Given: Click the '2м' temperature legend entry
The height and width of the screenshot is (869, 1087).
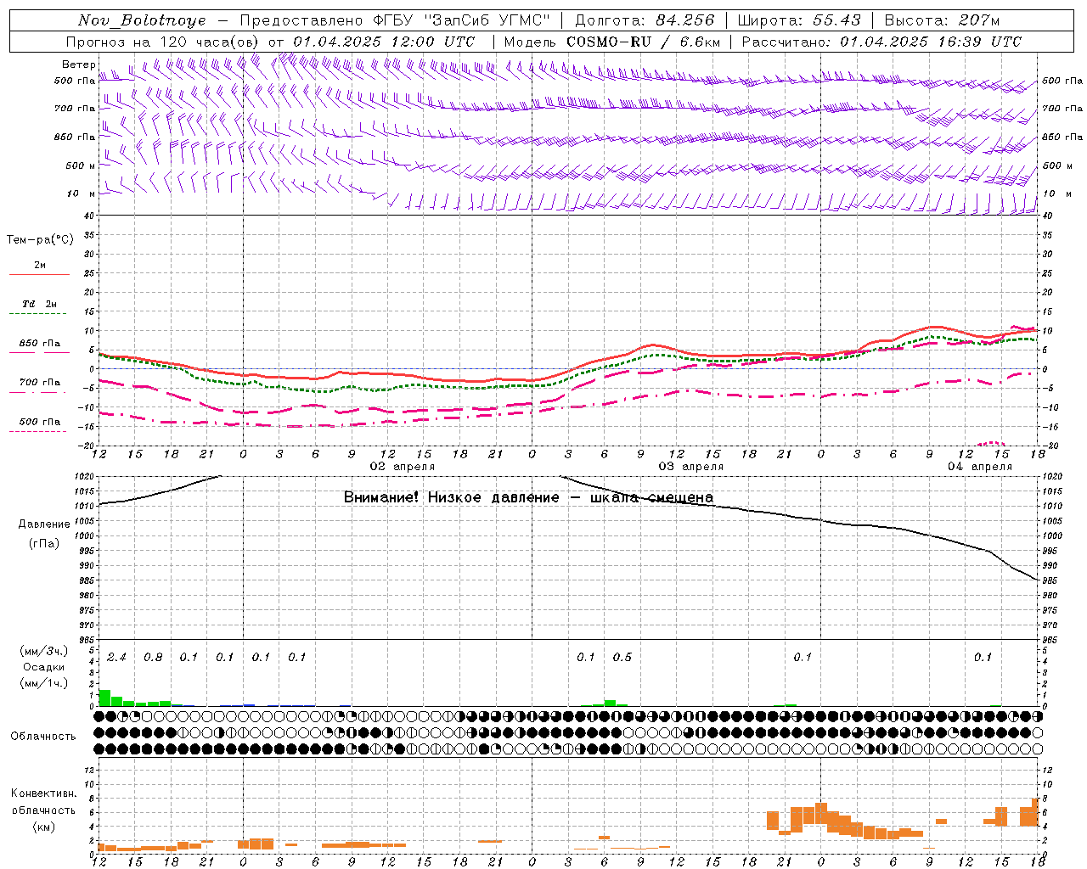Looking at the screenshot, I should (40, 265).
